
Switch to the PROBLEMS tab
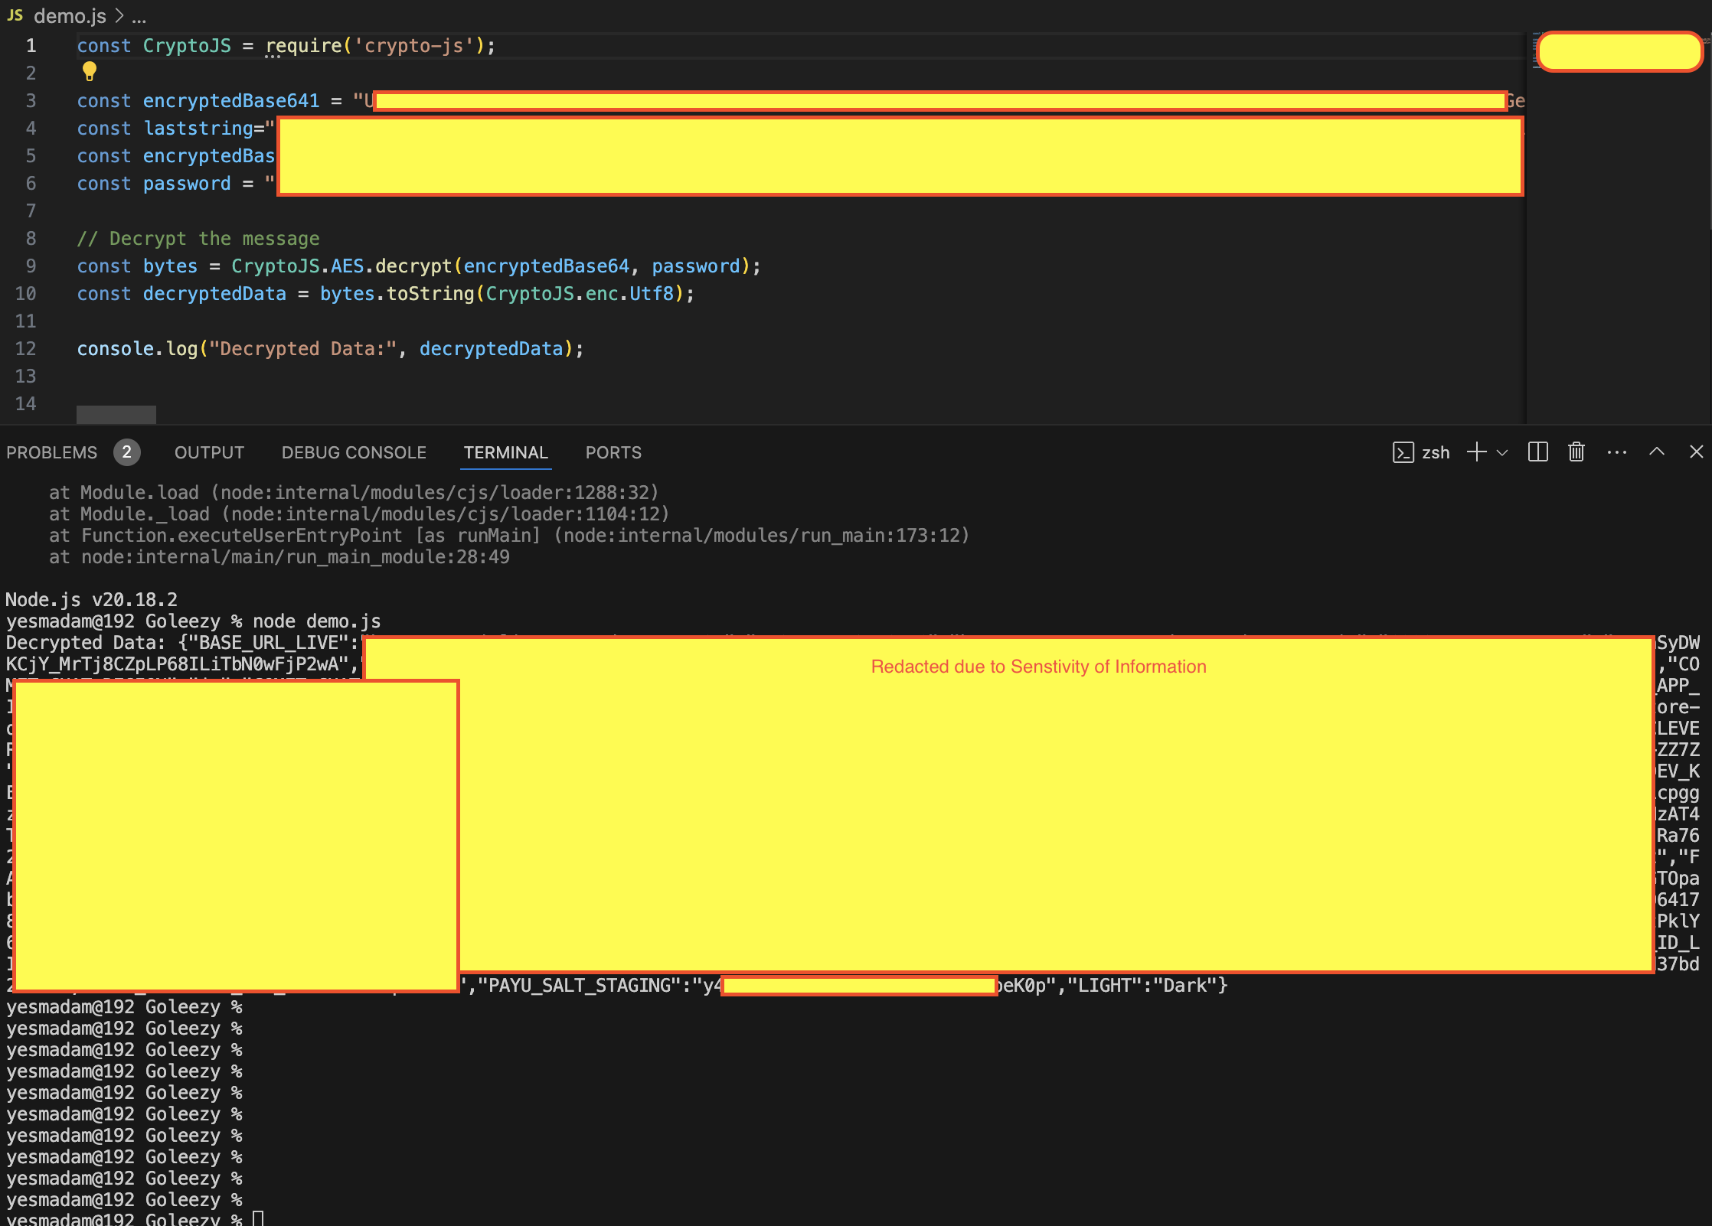[x=52, y=452]
